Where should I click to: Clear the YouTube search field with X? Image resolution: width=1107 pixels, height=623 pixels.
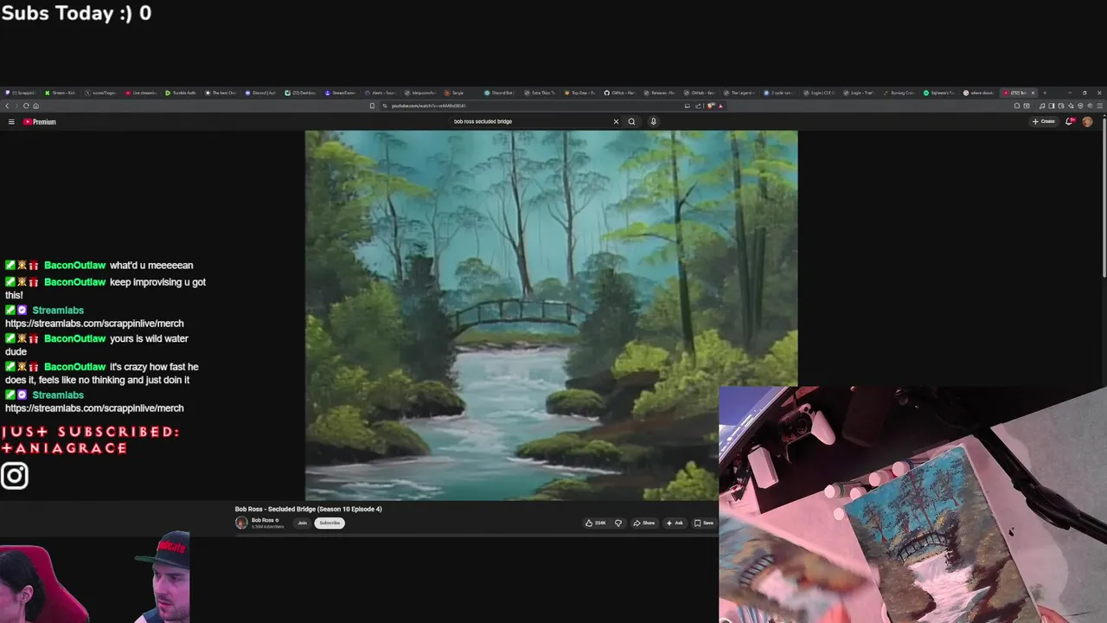616,121
